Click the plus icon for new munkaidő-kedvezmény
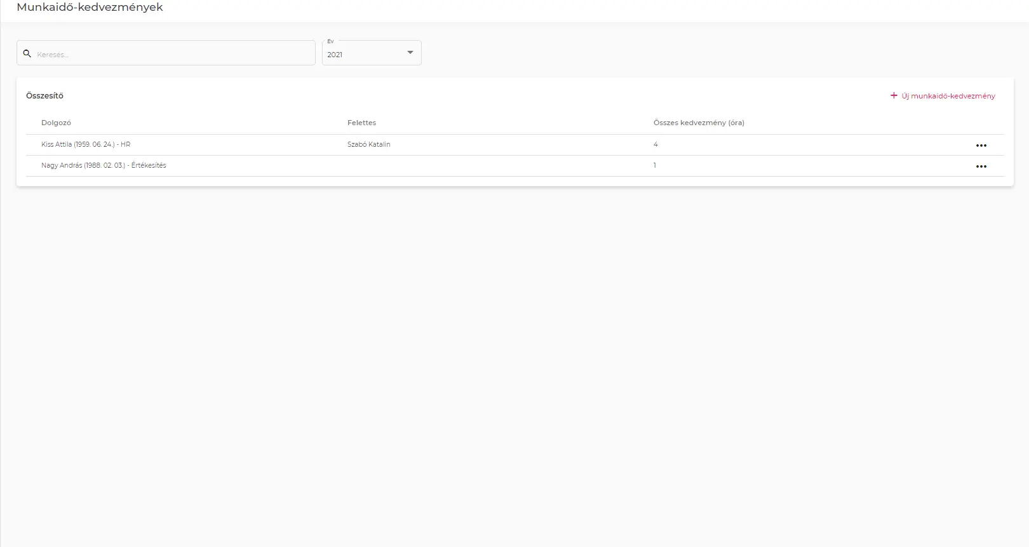Viewport: 1029px width, 547px height. tap(894, 96)
